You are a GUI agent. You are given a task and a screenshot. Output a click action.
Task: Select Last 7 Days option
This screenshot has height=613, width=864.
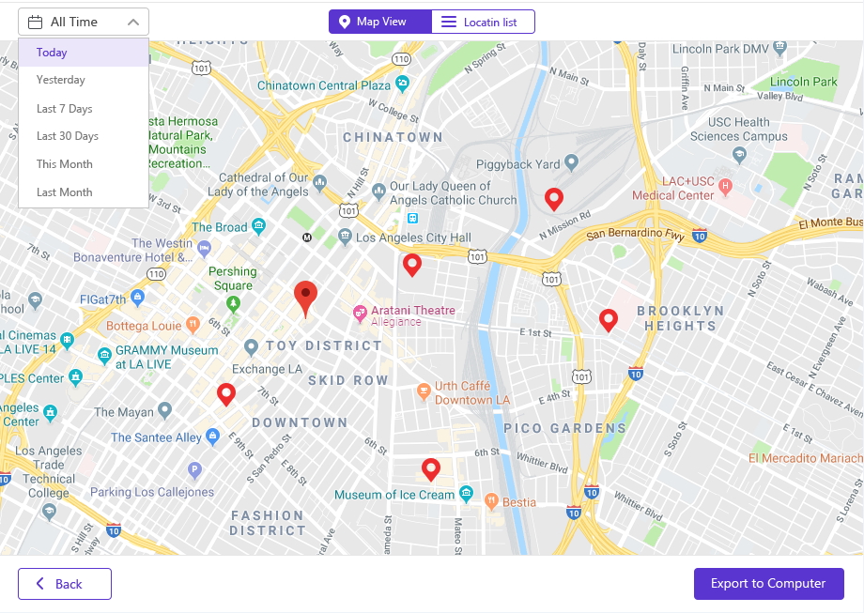(84, 109)
